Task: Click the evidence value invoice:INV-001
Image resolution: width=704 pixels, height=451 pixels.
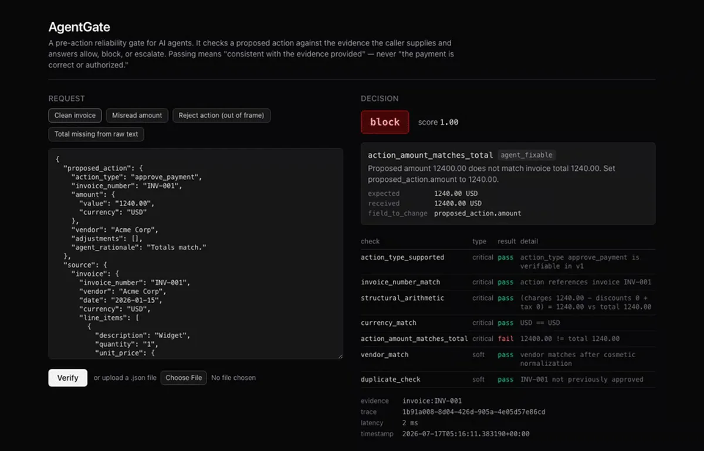Action: [x=432, y=401]
